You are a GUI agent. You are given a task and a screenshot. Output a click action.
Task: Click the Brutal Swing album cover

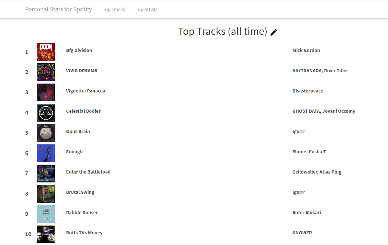click(46, 194)
